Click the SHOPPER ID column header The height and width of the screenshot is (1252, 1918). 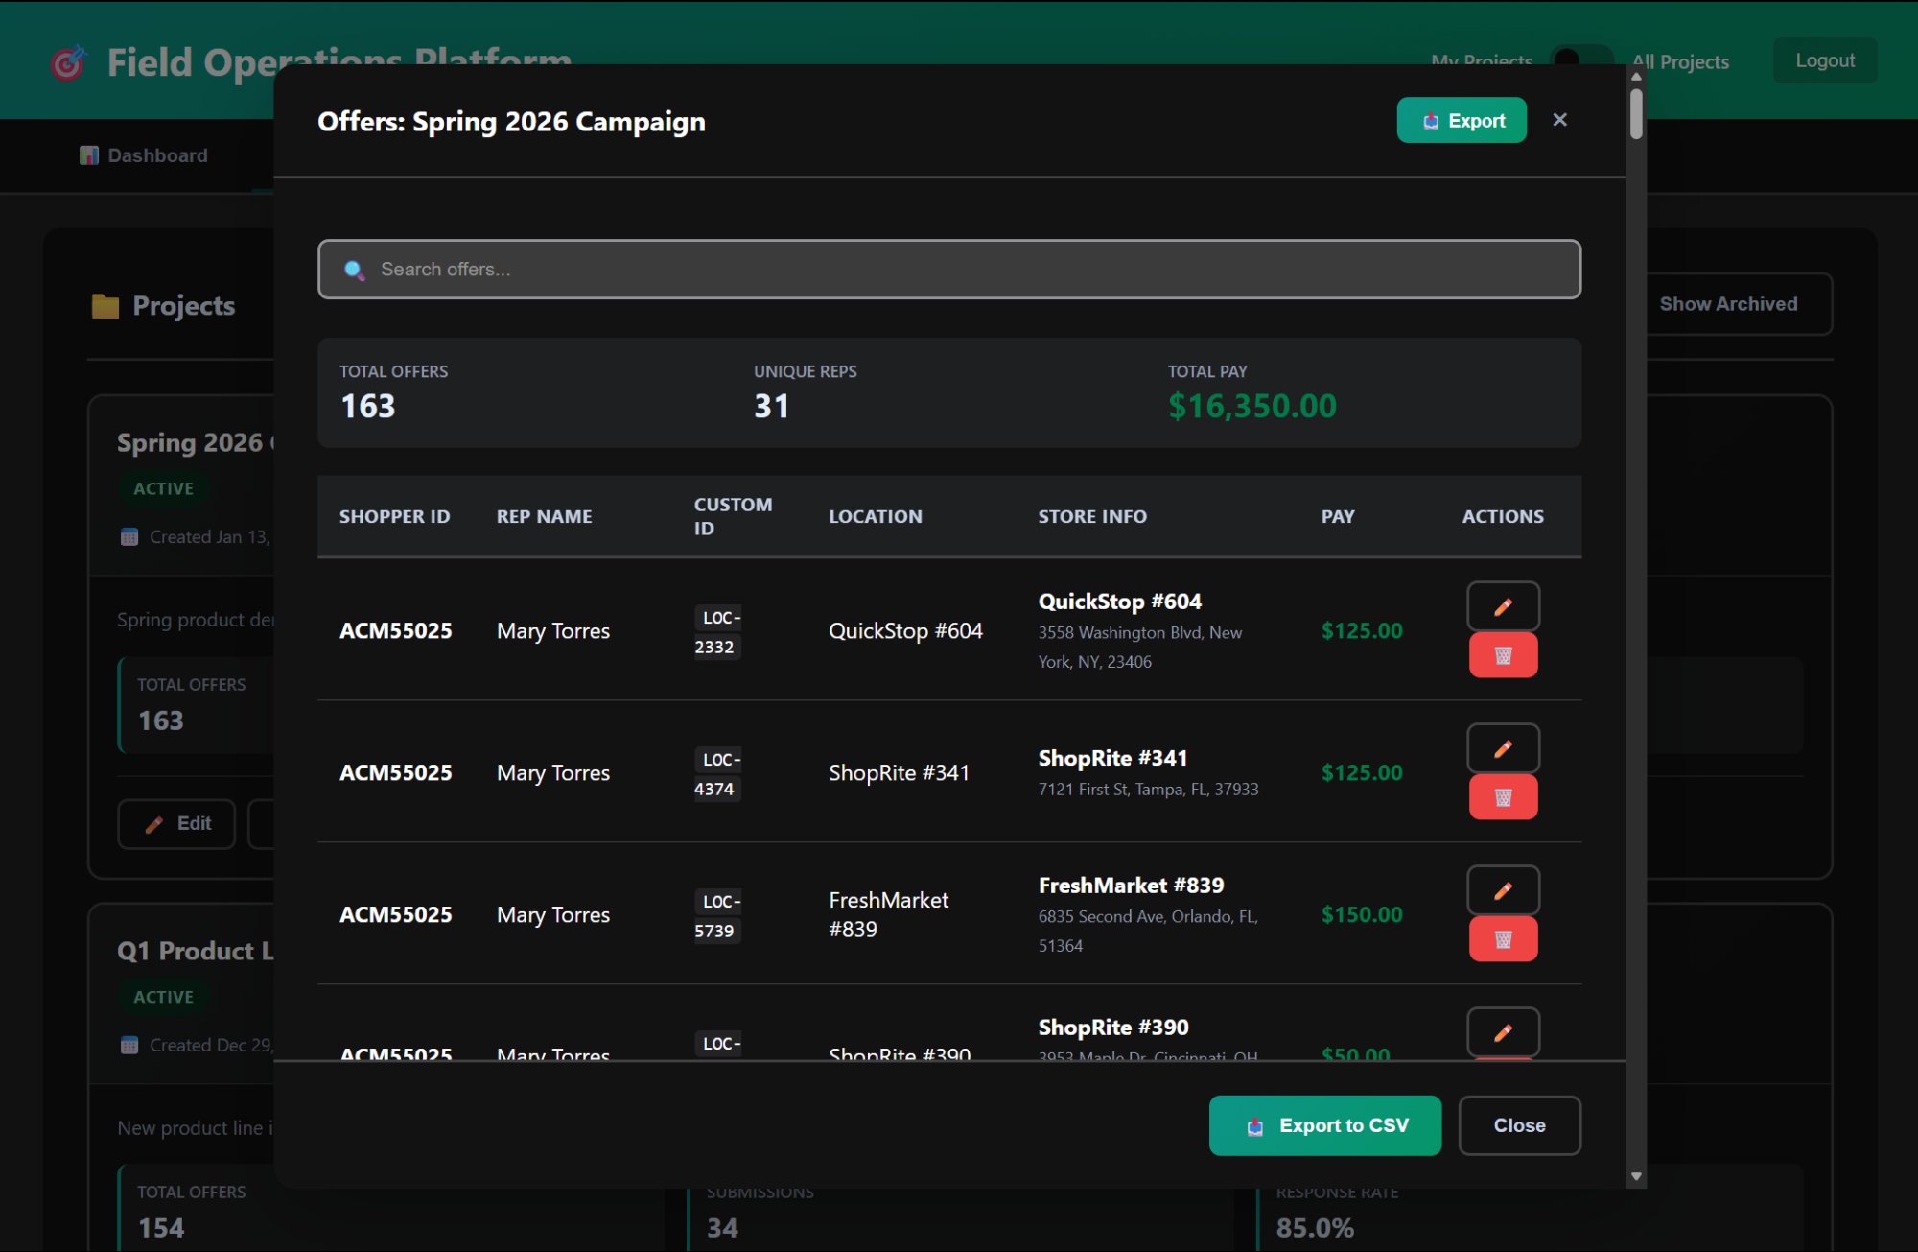tap(394, 516)
